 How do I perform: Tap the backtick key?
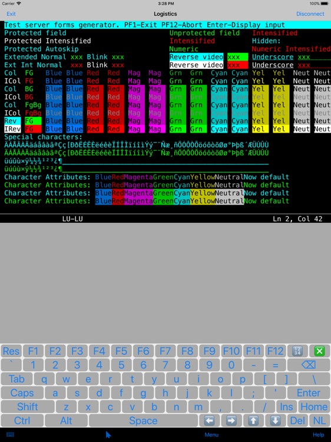pos(11,365)
